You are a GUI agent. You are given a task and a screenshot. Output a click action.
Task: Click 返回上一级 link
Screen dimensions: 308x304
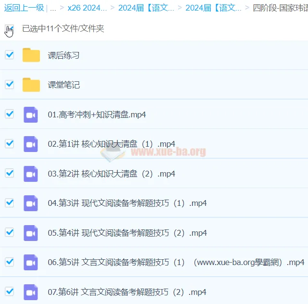click(24, 8)
